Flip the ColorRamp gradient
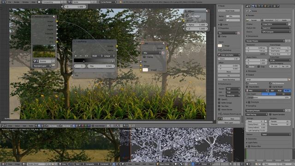This screenshot has height=166, width=295. (86, 56)
